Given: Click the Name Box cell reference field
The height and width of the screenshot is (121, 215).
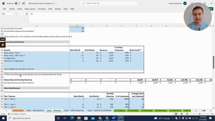Looking at the screenshot, I should coord(7,14).
